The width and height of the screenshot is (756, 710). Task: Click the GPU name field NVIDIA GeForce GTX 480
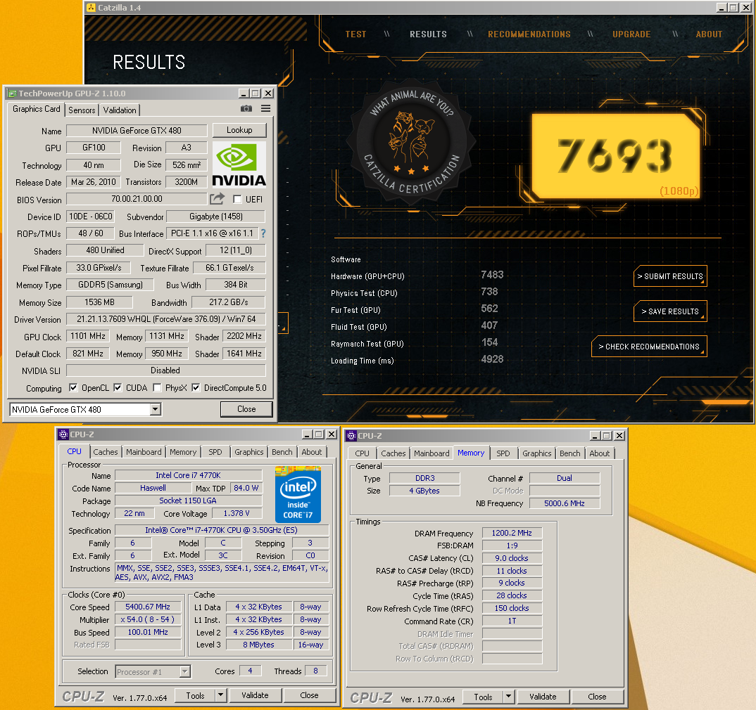click(x=137, y=131)
